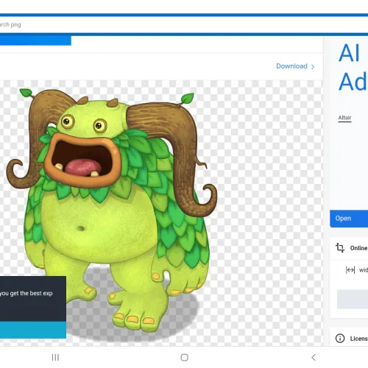
Task: Click the width arrows icon
Action: (x=350, y=270)
